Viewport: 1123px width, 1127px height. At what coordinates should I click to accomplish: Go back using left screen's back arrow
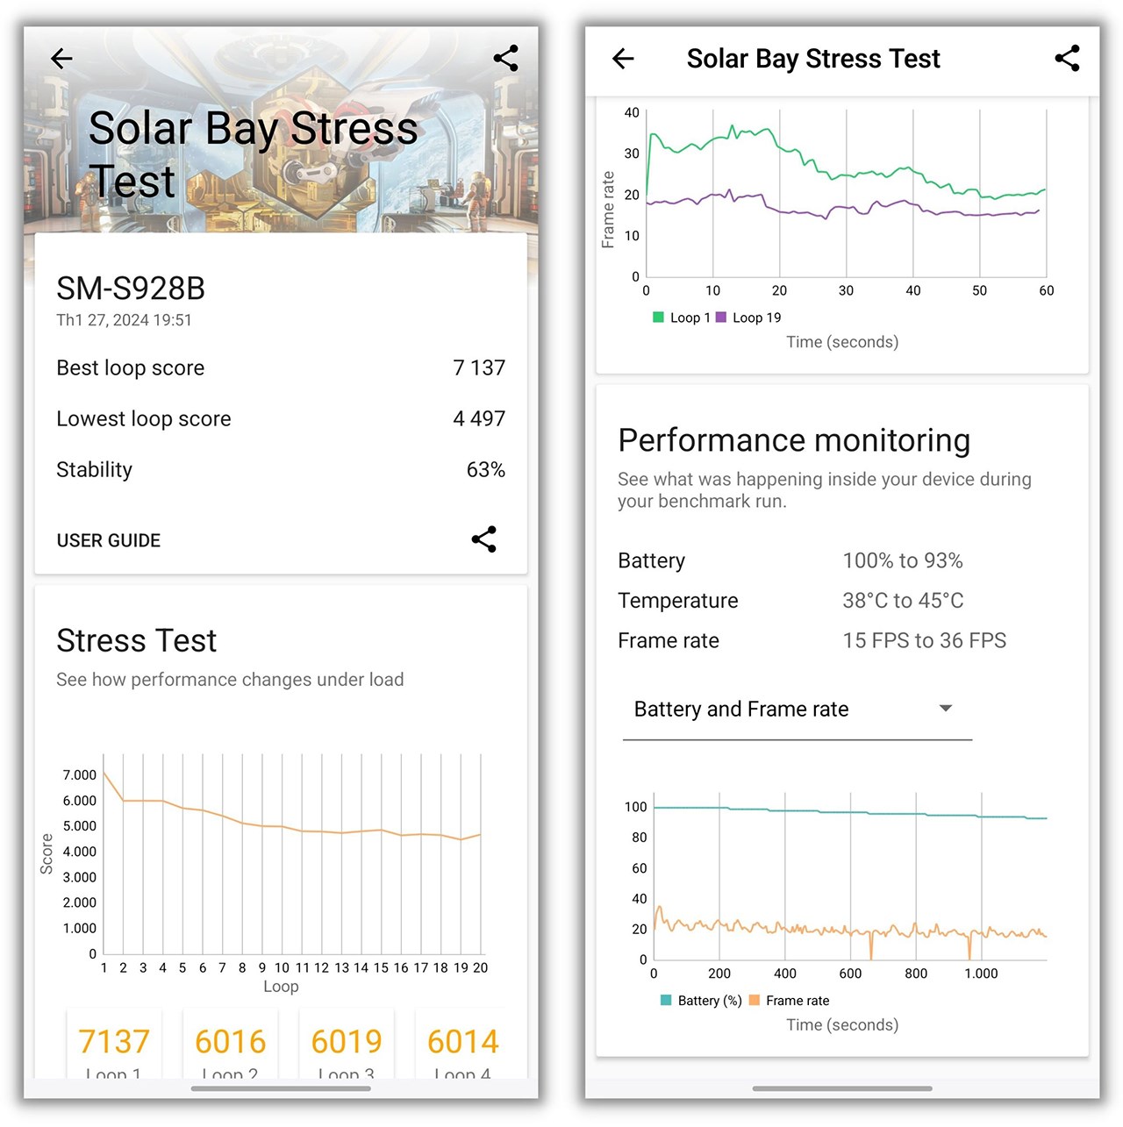point(61,59)
